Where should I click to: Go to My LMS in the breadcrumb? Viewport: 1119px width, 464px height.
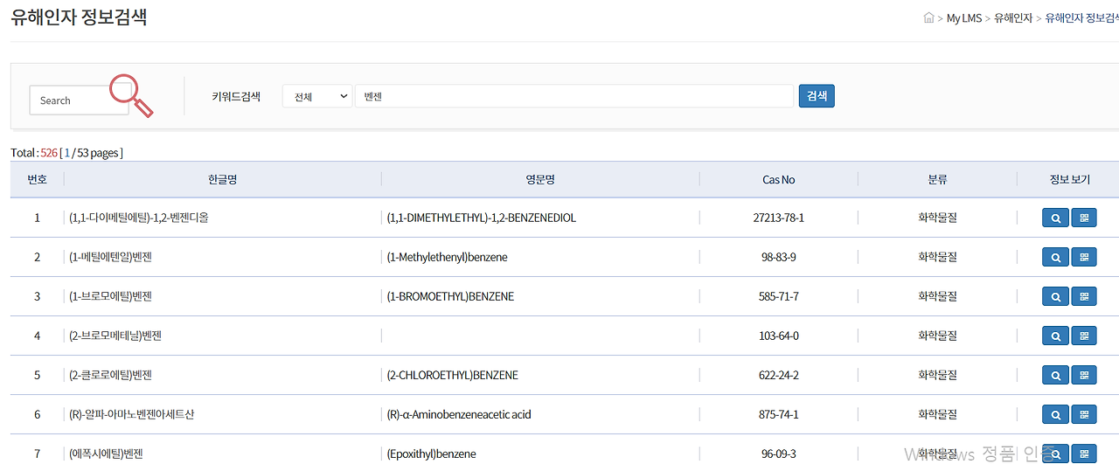[x=963, y=18]
